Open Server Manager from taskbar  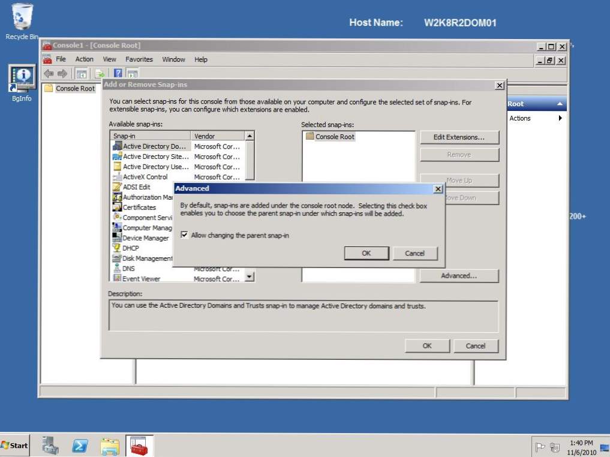tap(50, 446)
